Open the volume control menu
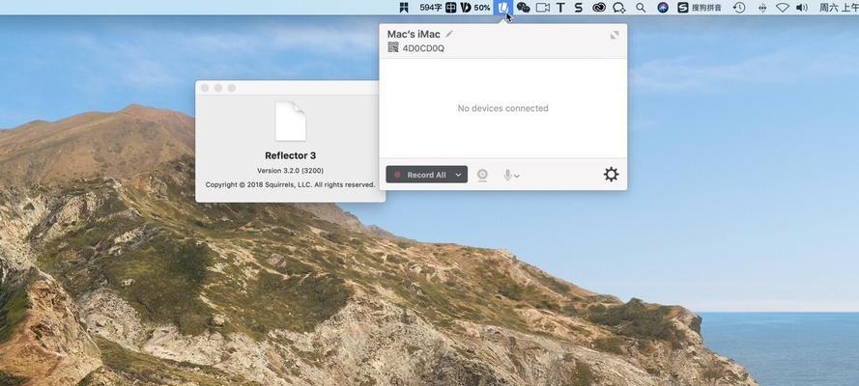Image resolution: width=859 pixels, height=386 pixels. coord(802,7)
